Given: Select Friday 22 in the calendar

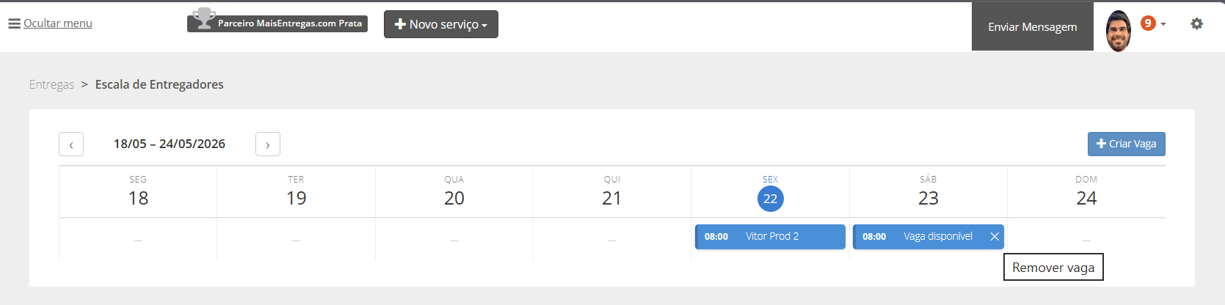Looking at the screenshot, I should 770,199.
